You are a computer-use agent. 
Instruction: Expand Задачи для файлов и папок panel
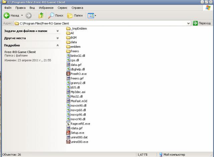tap(58, 31)
